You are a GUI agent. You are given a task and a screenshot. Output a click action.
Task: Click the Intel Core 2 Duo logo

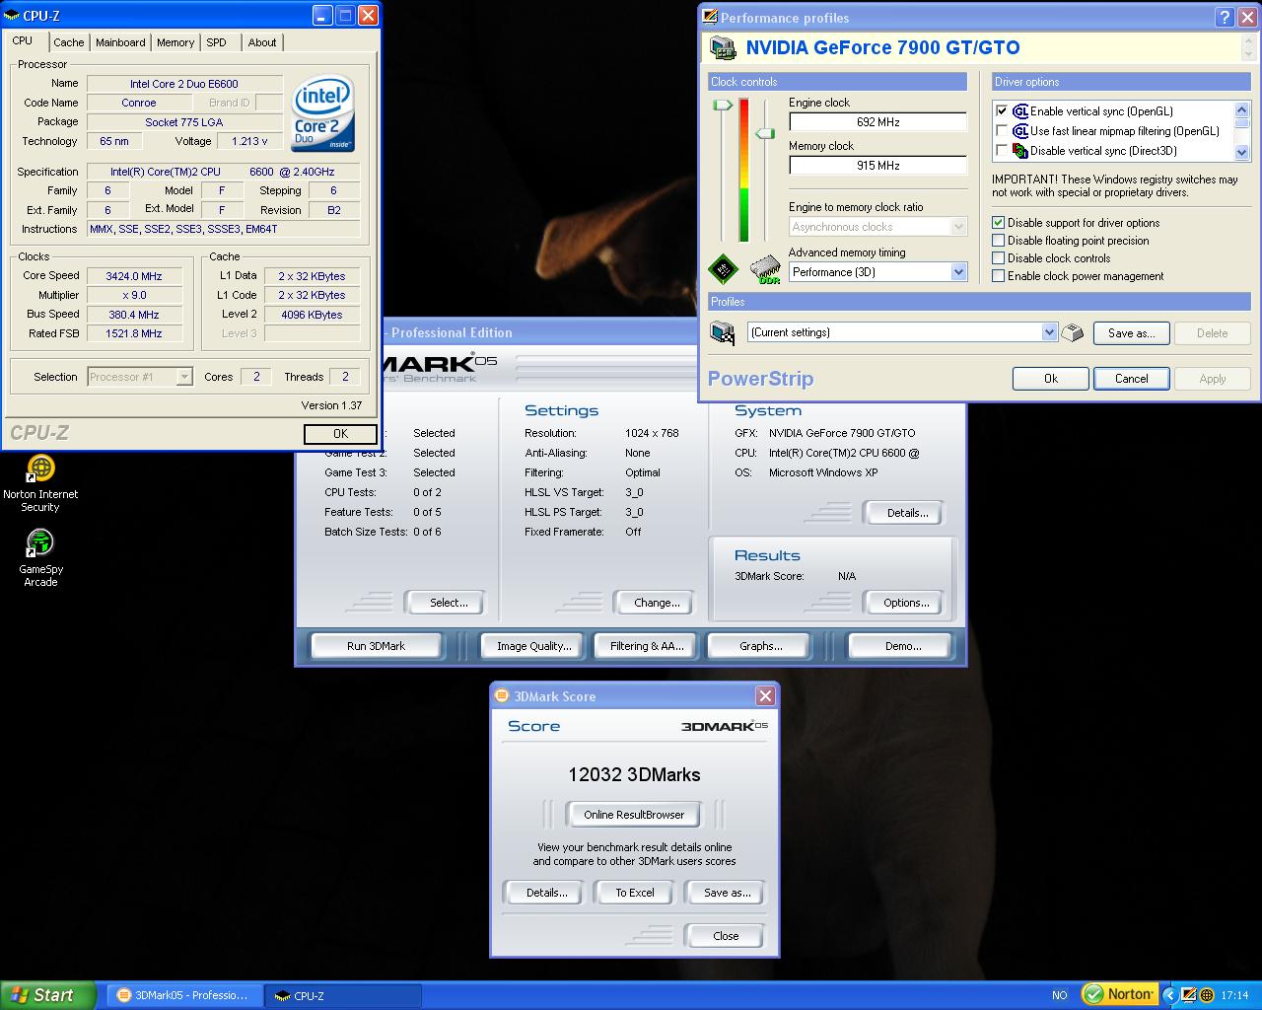tap(323, 115)
